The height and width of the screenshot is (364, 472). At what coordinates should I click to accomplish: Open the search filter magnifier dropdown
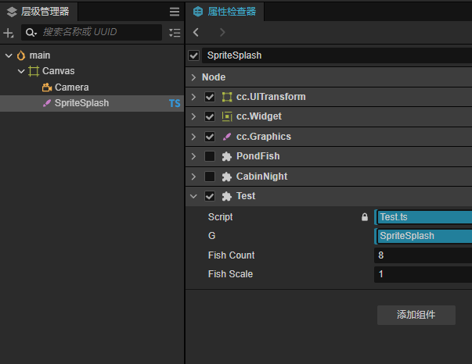[x=31, y=33]
